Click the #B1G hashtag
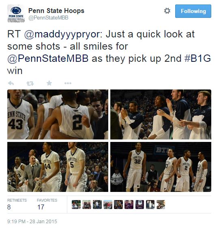Image resolution: width=221 pixels, height=233 pixels. (198, 58)
